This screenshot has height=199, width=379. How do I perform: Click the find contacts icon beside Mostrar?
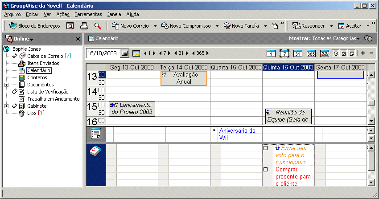[x=368, y=38]
